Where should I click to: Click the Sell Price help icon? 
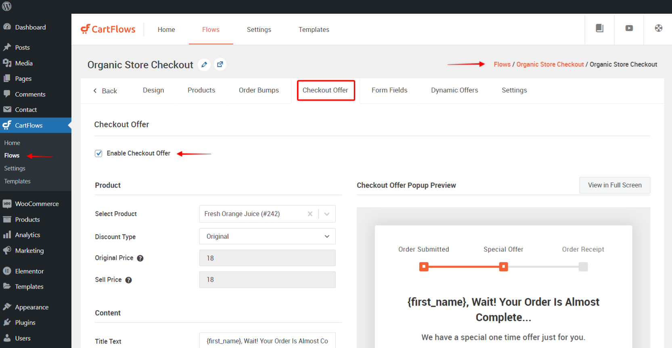pos(128,280)
